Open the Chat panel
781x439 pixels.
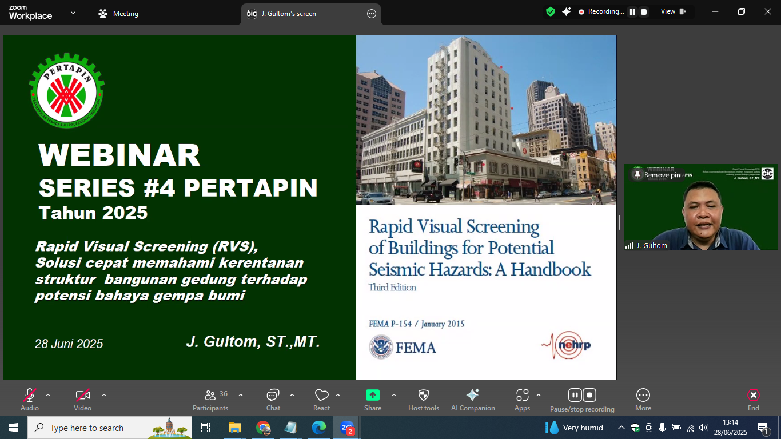point(273,399)
